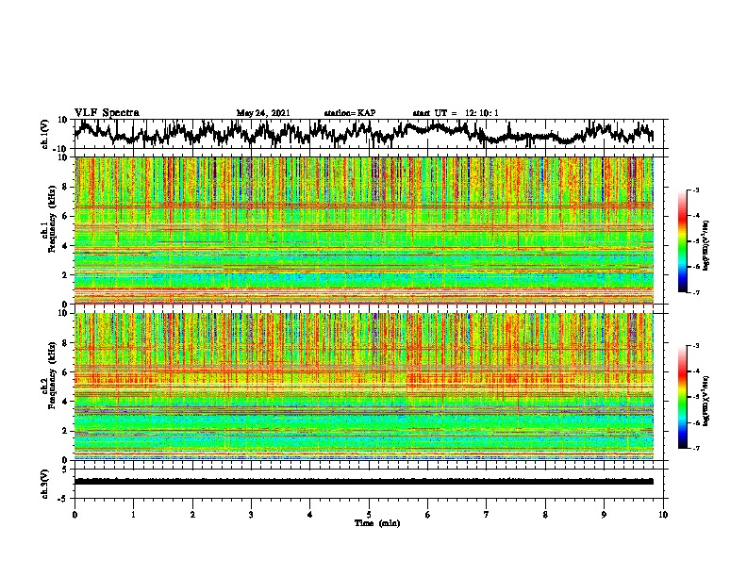Image resolution: width=747 pixels, height=577 pixels.
Task: Click the "-5" tick on ch.3 voltage axis
Action: click(63, 499)
